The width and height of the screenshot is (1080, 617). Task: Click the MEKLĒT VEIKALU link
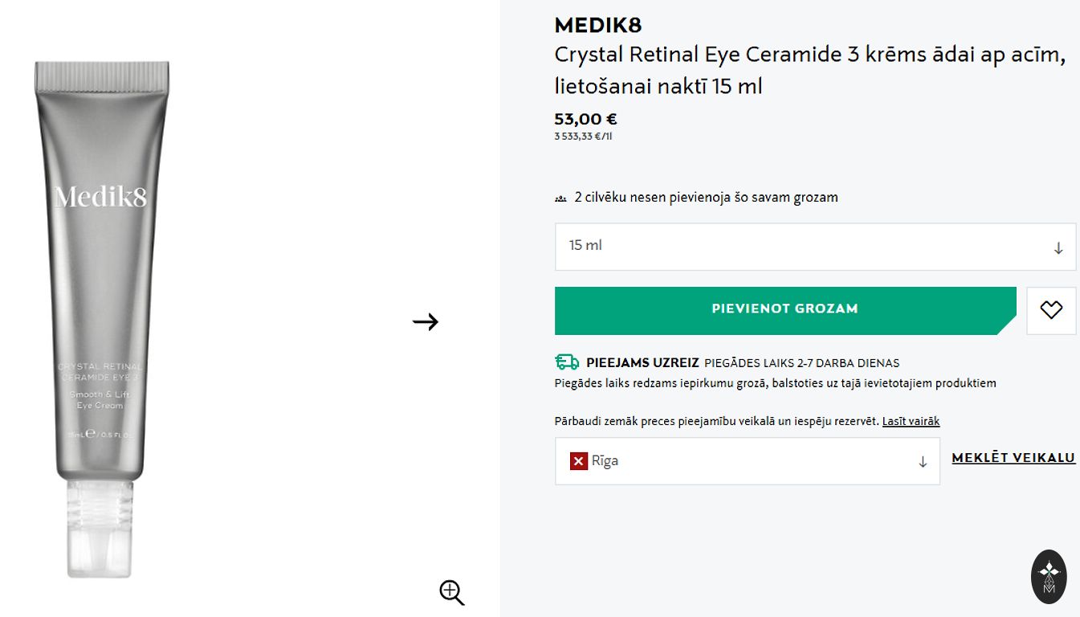(x=1013, y=458)
